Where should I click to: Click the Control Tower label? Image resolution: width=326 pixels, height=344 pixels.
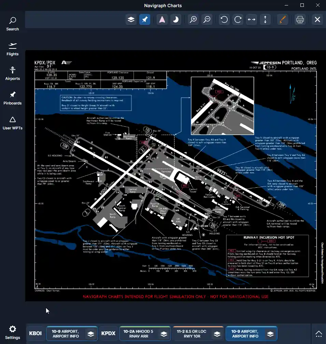pos(193,190)
